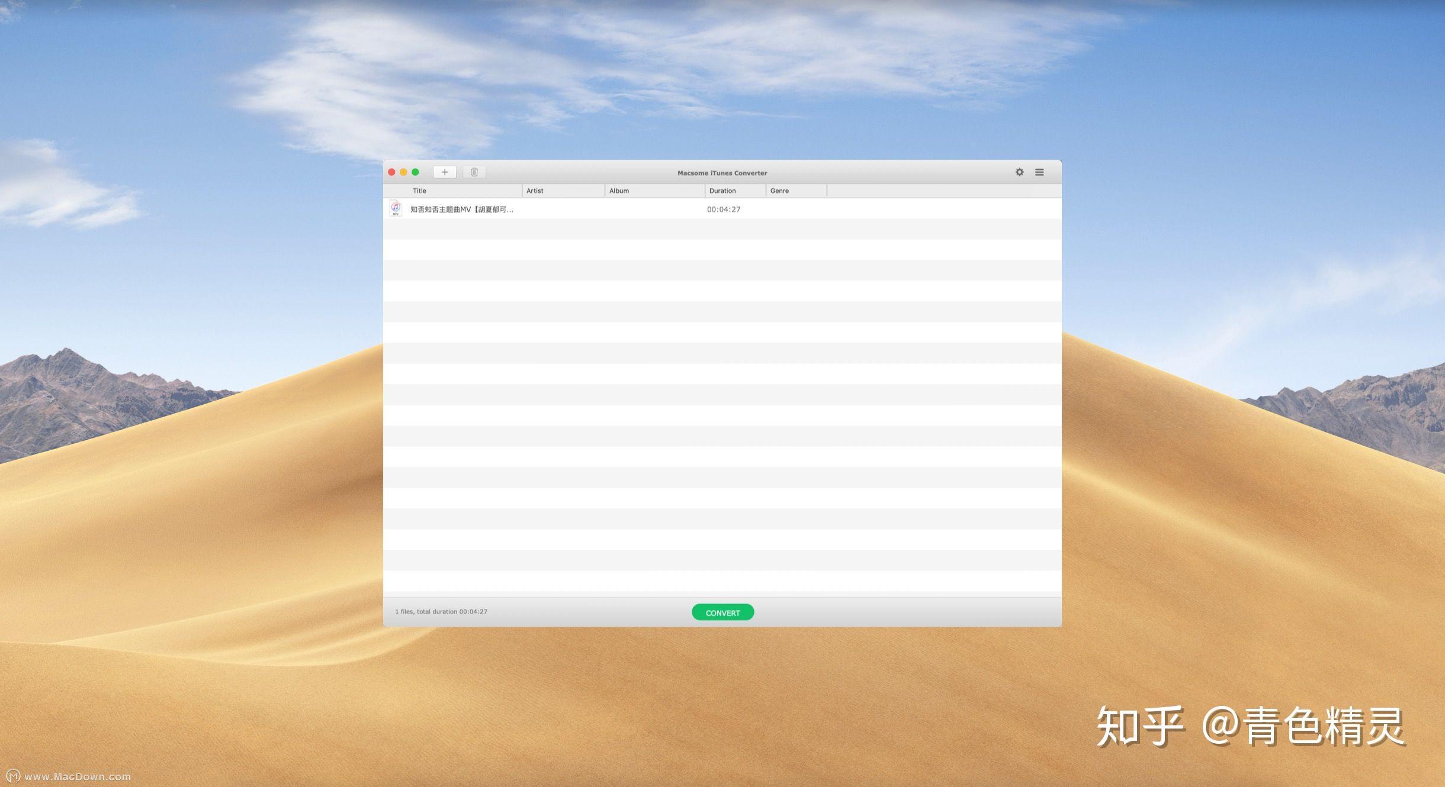Image resolution: width=1445 pixels, height=787 pixels.
Task: Click the duration value 00:04:27
Action: 724,209
